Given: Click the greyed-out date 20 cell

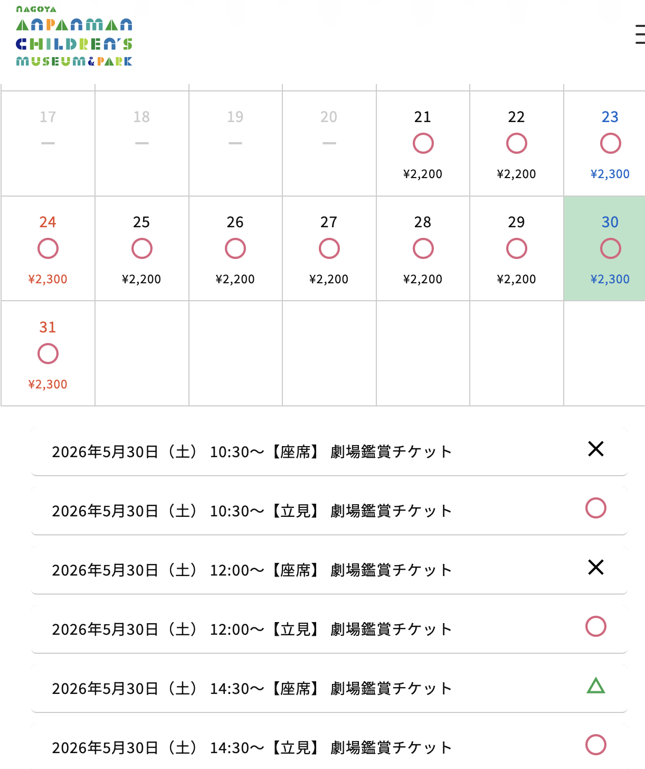Looking at the screenshot, I should click(x=329, y=143).
